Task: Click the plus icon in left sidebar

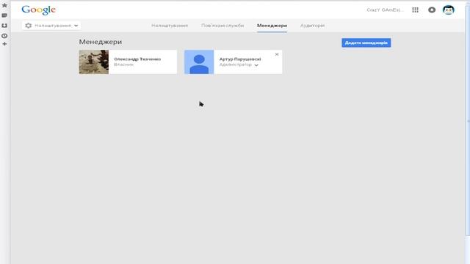Action: tap(4, 44)
